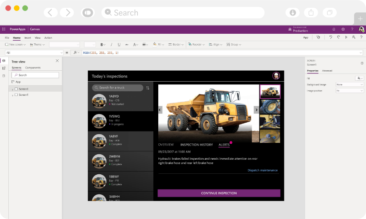Click the App label in command bar
This screenshot has height=219, width=366.
(306, 37)
